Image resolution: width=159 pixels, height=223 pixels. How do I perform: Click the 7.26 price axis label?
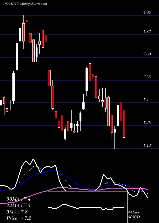pyautogui.click(x=147, y=122)
